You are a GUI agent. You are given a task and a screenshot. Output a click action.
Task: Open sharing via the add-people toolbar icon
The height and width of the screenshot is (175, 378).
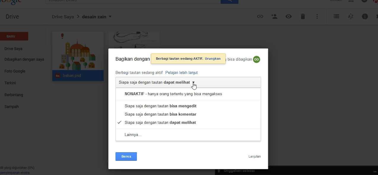[x=274, y=16]
